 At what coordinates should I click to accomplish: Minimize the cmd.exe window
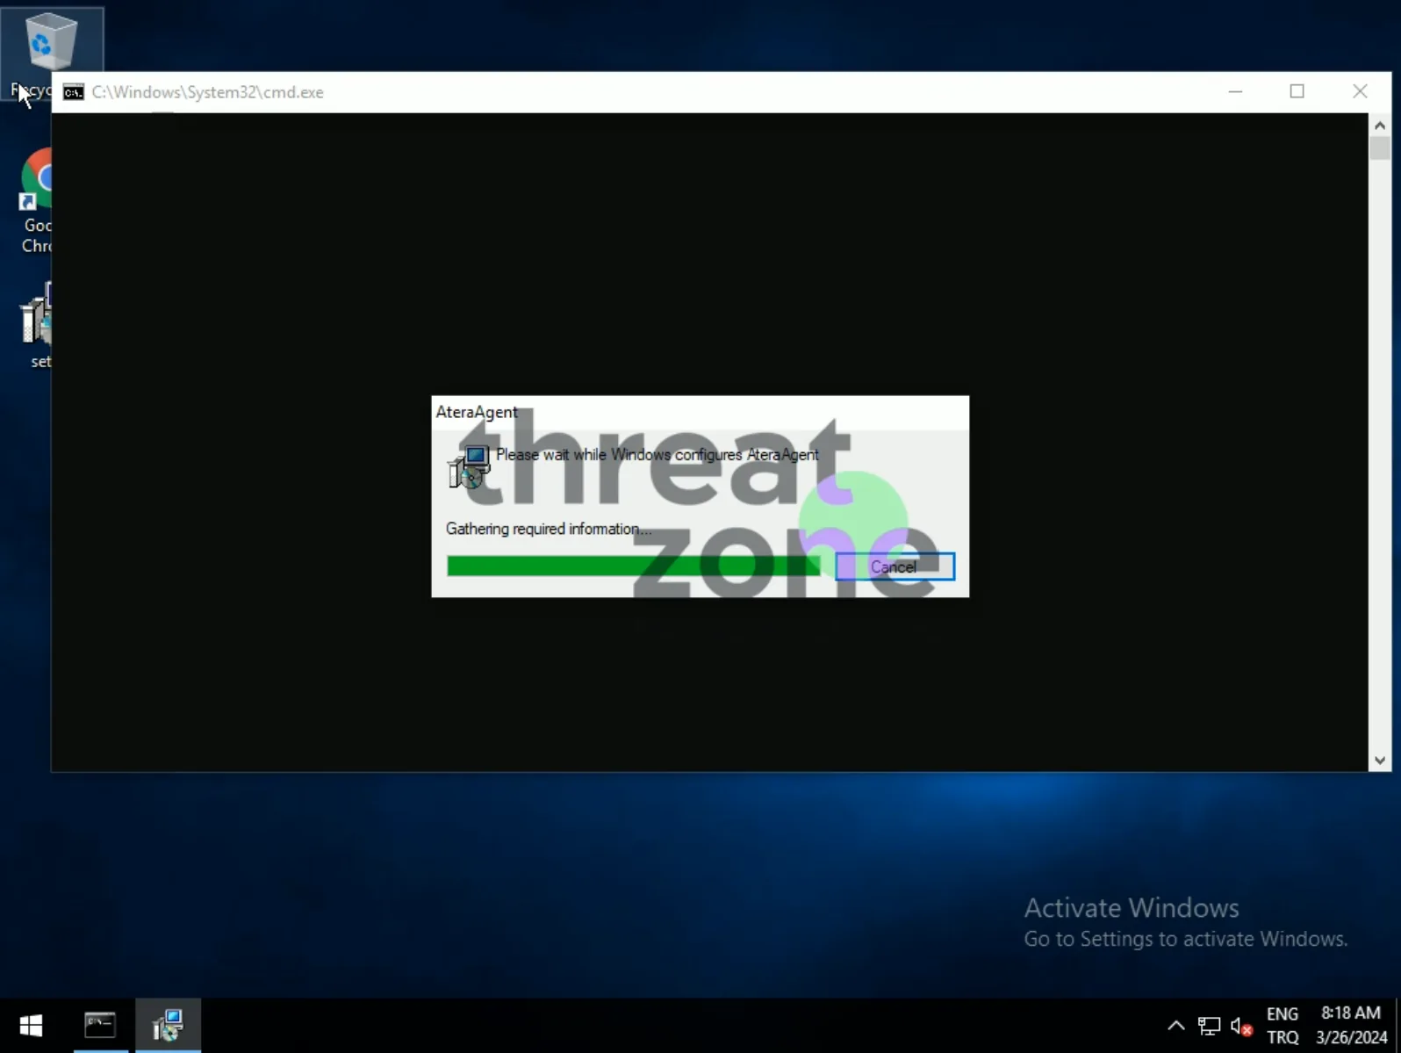coord(1235,91)
